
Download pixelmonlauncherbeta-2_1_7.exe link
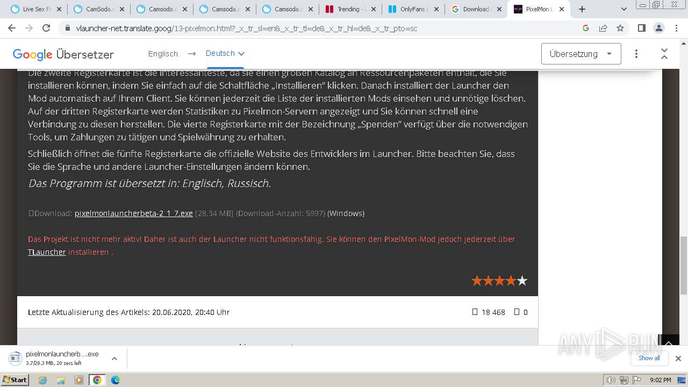coord(134,213)
